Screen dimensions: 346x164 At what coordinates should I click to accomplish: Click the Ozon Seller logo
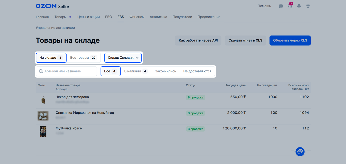(x=52, y=6)
